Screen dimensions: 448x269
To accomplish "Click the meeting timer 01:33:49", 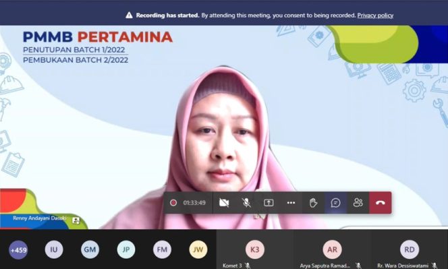I will coord(194,203).
